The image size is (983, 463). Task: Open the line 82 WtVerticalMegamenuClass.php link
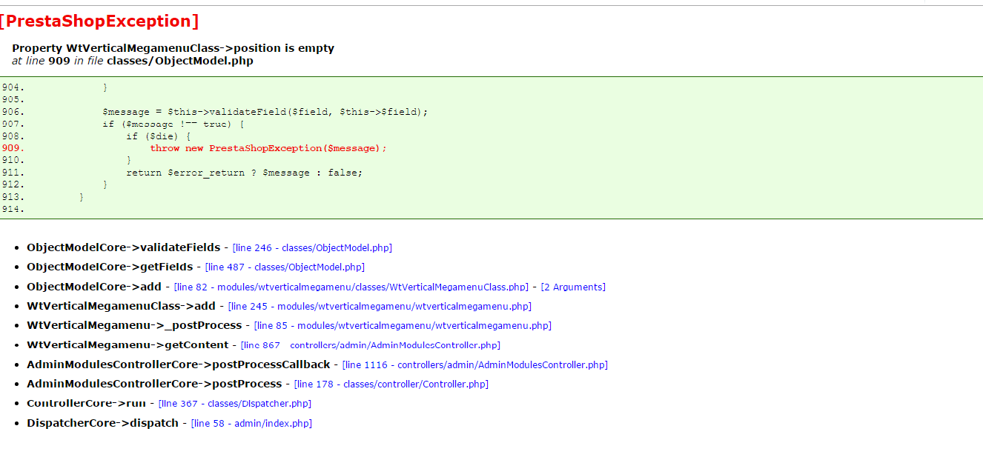[x=351, y=287]
